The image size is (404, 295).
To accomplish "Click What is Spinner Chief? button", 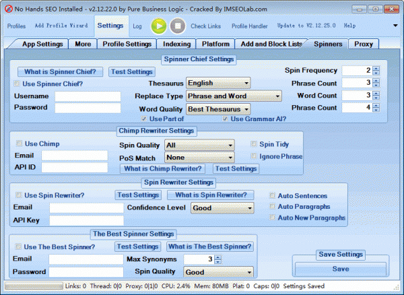I will (60, 71).
